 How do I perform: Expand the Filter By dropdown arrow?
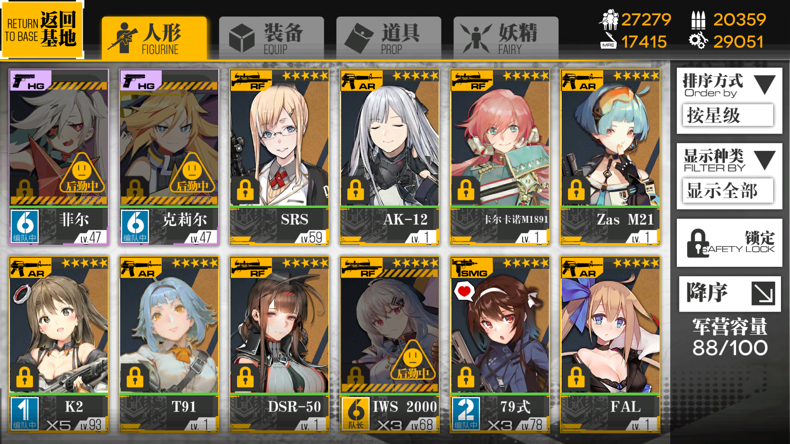(765, 160)
